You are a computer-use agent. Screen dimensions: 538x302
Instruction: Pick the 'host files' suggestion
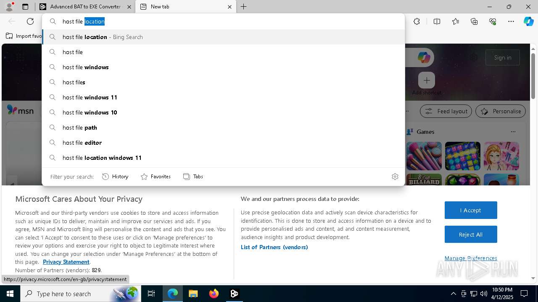223,82
